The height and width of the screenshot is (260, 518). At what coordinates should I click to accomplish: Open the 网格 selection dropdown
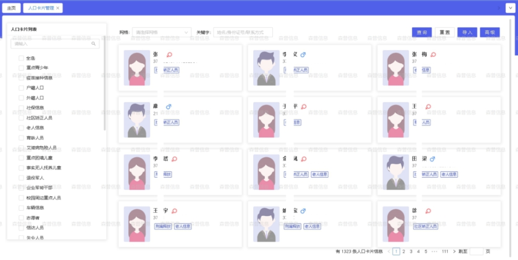(x=162, y=32)
